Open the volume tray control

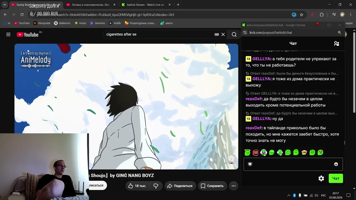pos(317,195)
